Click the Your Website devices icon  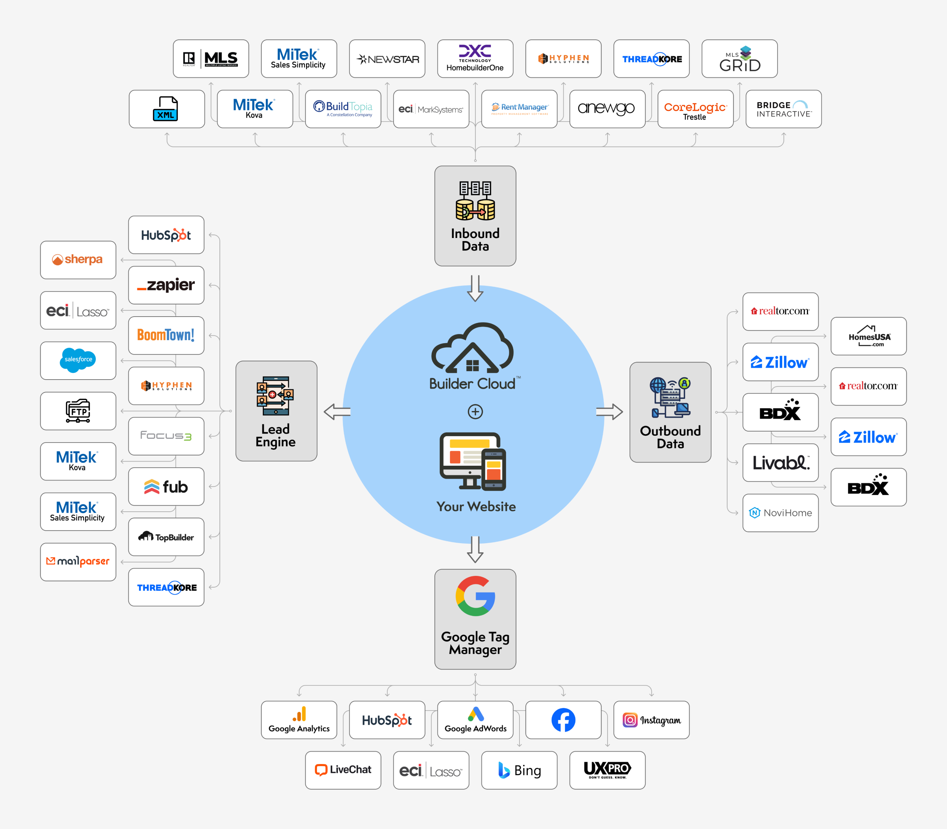pyautogui.click(x=473, y=461)
